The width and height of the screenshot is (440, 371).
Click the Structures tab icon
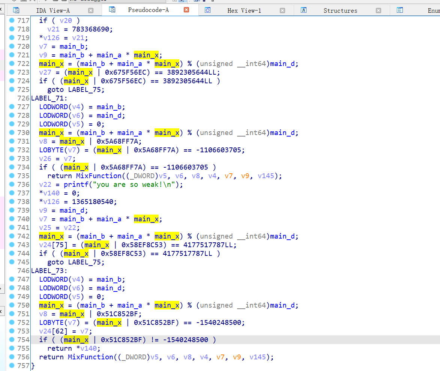[x=303, y=11]
